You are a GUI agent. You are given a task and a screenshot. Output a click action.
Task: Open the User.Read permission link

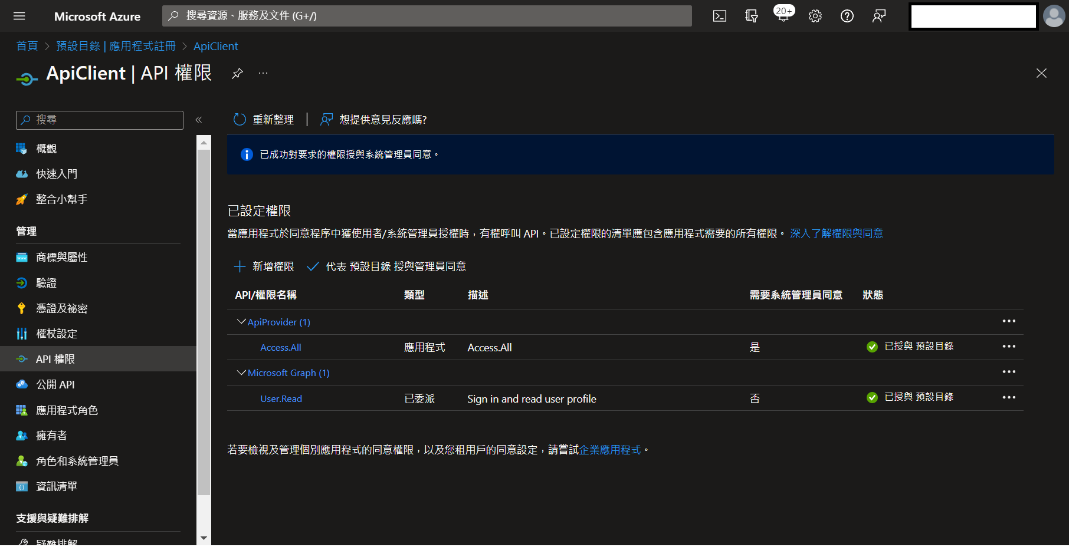281,399
